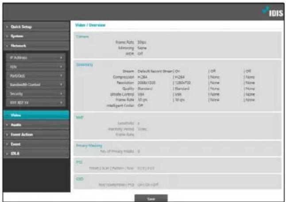This screenshot has width=286, height=202.
Task: Open the IP Address submenu item
Action: [36, 58]
